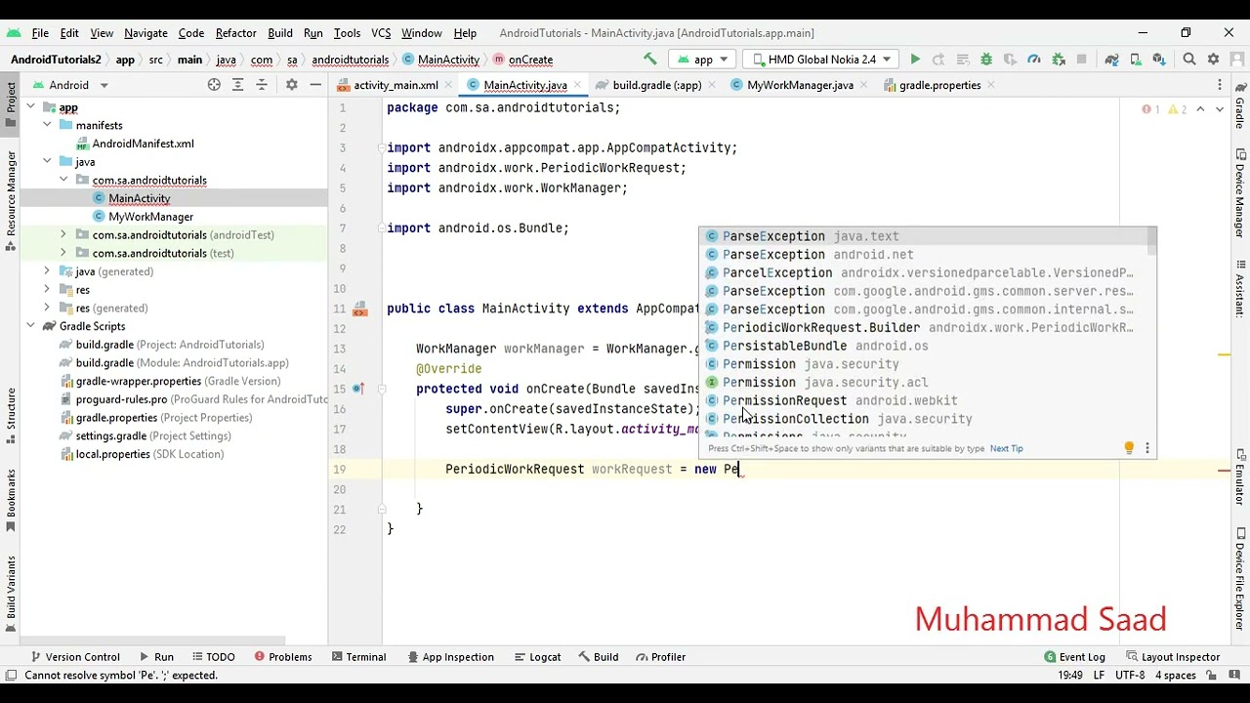This screenshot has height=703, width=1250.
Task: Click the Stop square icon
Action: 1081,60
